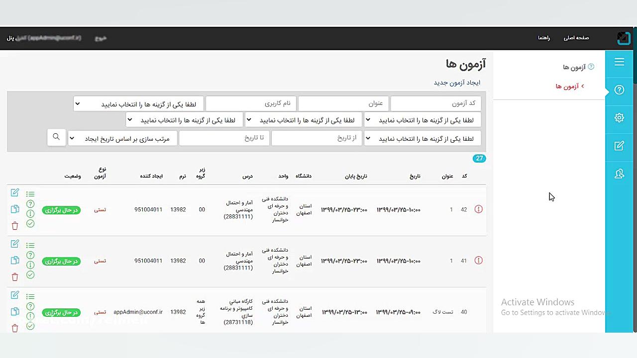Image resolution: width=637 pixels, height=358 pixels.
Task: Delete exam 42 with the red trash icon
Action: 15,226
